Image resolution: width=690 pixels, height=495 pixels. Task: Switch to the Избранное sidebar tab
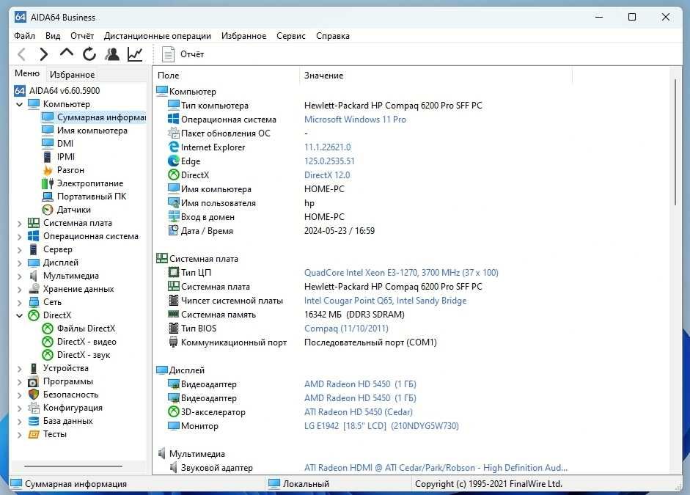(72, 74)
